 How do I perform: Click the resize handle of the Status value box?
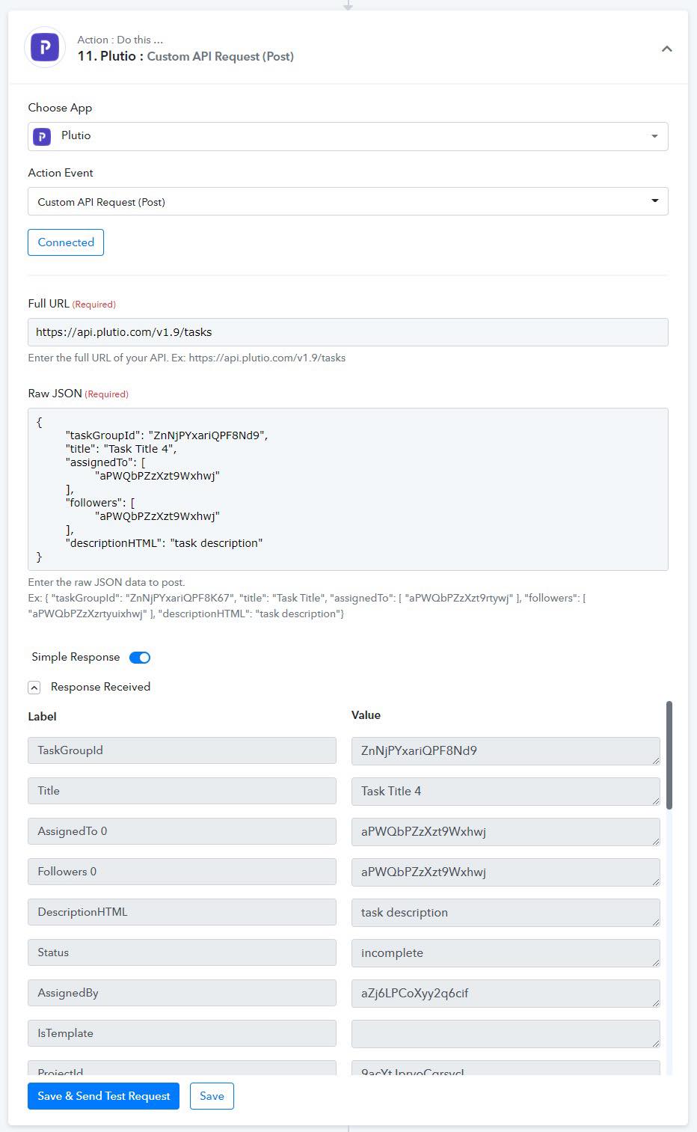click(656, 962)
